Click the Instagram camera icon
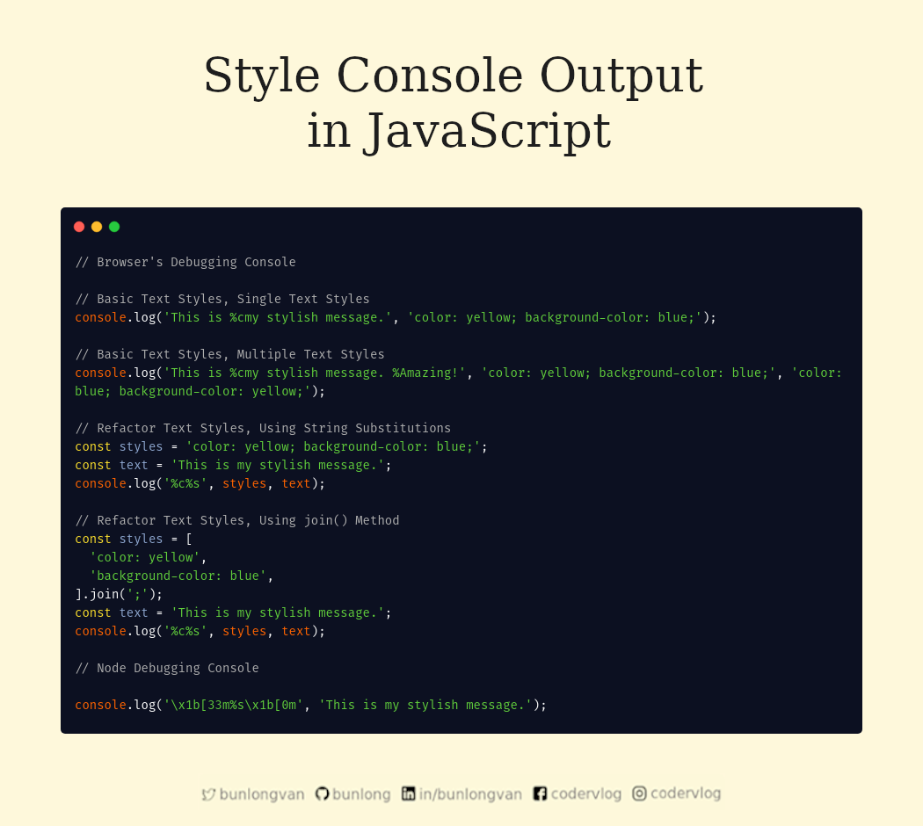The image size is (923, 826). [x=639, y=793]
